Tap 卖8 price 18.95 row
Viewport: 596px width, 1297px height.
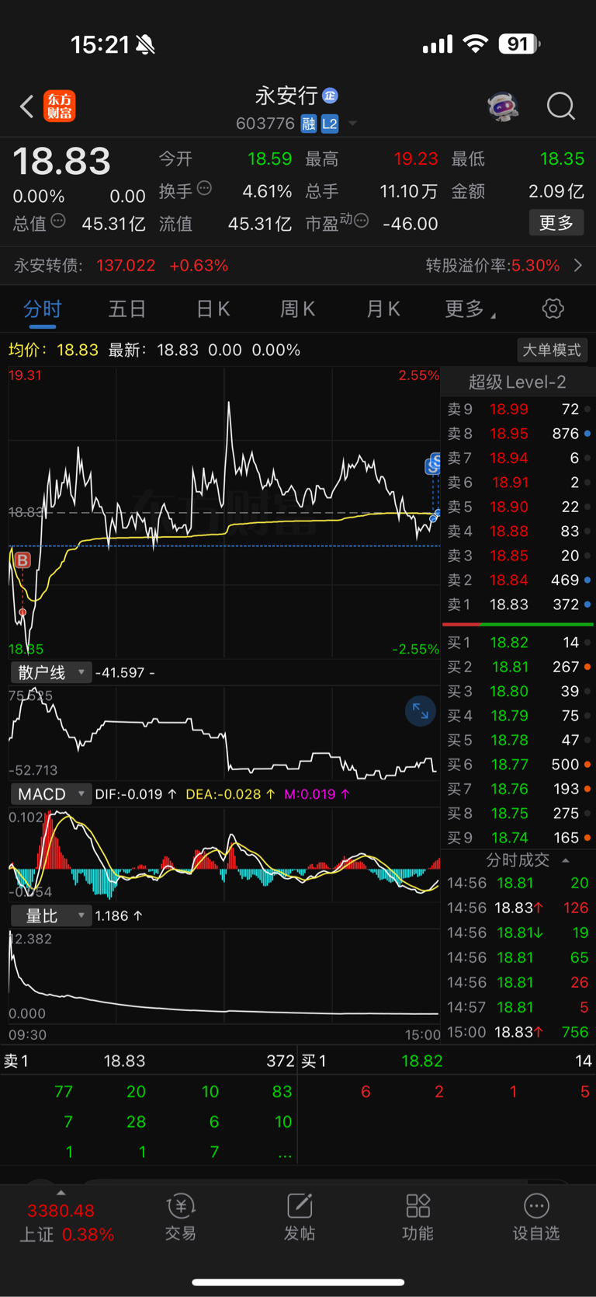click(518, 434)
